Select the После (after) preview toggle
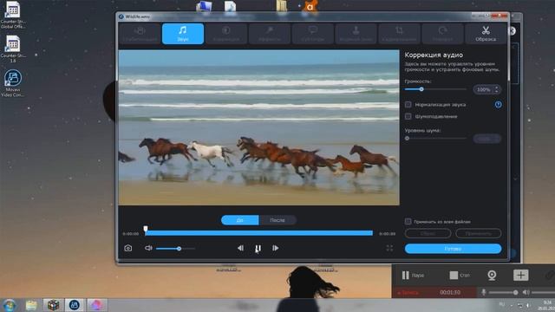 coord(277,220)
